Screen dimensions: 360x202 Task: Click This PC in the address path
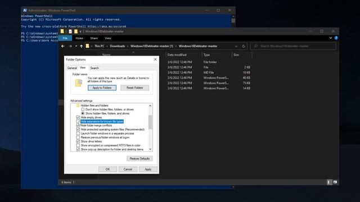(x=100, y=46)
